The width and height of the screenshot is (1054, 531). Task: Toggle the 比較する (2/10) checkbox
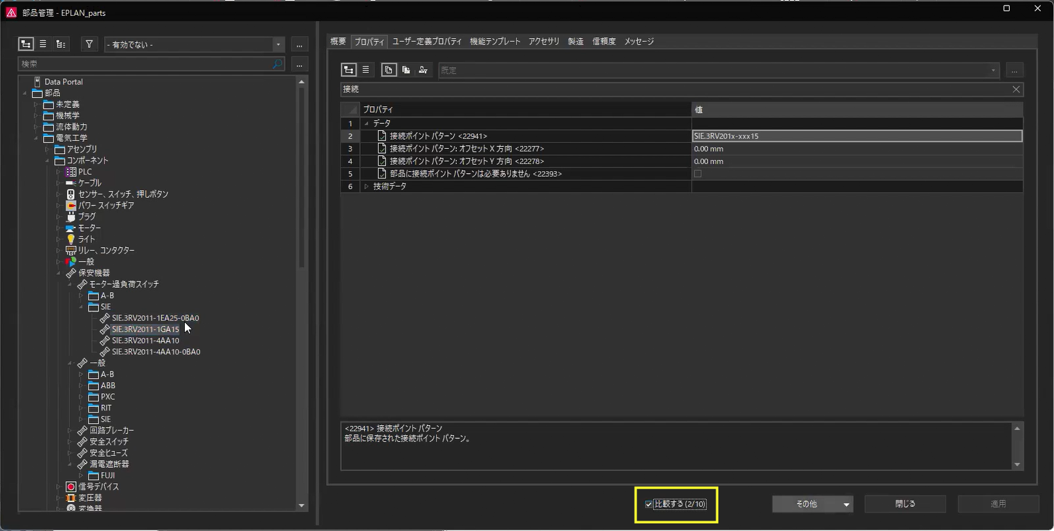(x=648, y=504)
